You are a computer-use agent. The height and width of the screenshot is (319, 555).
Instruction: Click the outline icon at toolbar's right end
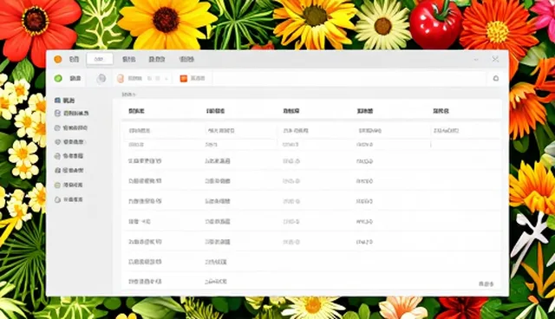(496, 78)
